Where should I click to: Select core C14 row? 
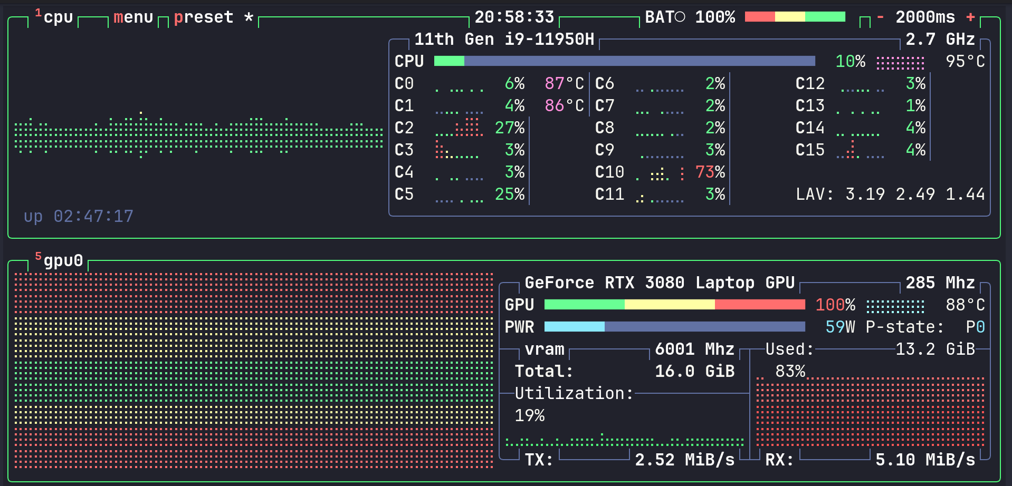tap(861, 128)
